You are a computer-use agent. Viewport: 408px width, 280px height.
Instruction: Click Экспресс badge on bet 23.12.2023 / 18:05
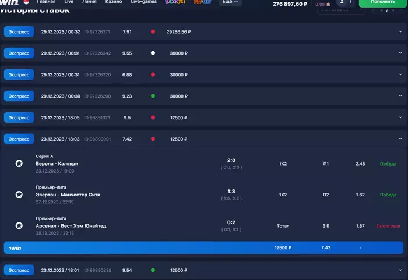[x=19, y=117]
